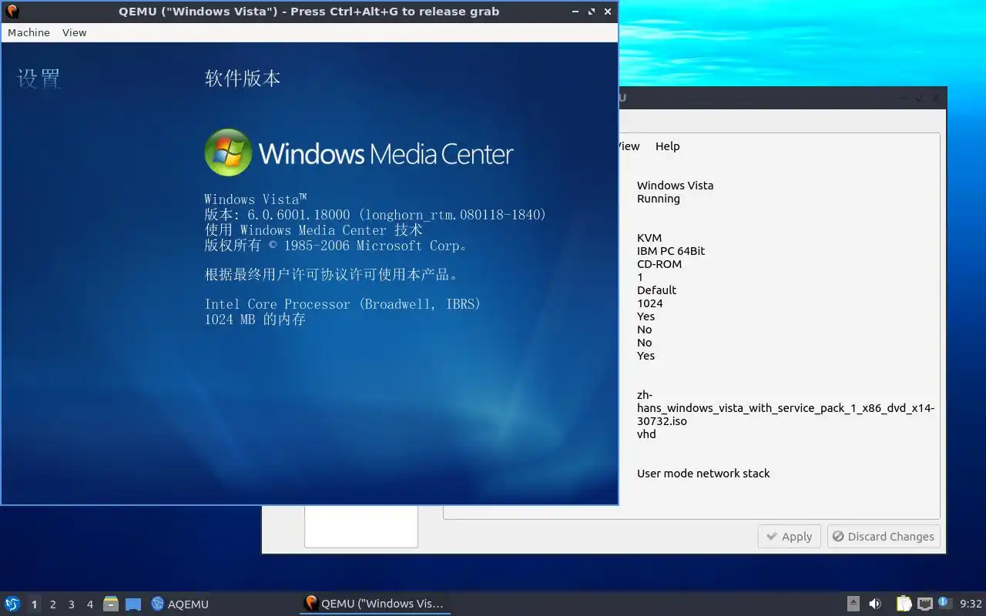
Task: Open the volume control tray icon
Action: (x=874, y=604)
